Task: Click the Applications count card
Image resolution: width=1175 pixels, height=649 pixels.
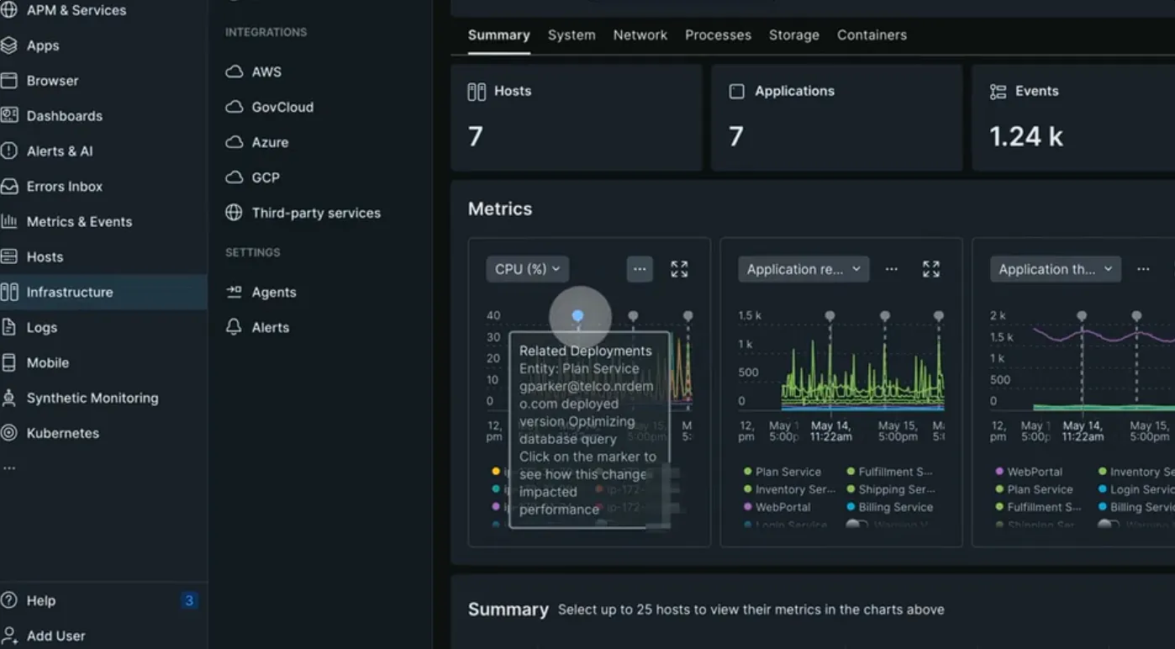Action: pyautogui.click(x=836, y=118)
